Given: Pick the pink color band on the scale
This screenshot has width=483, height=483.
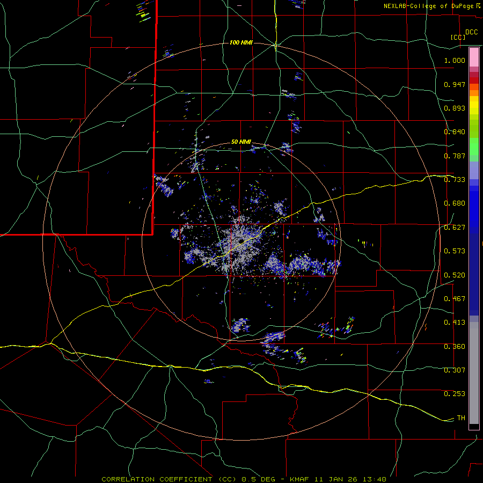Looking at the screenshot, I should tap(474, 57).
